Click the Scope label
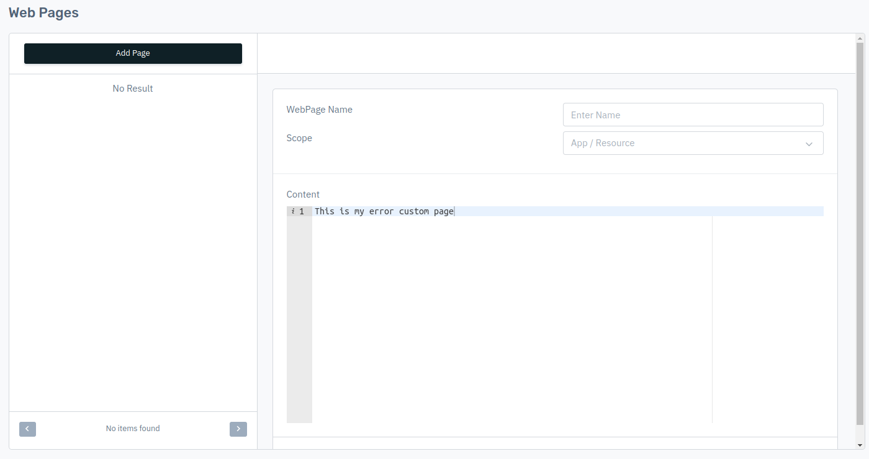Image resolution: width=869 pixels, height=459 pixels. pyautogui.click(x=299, y=138)
